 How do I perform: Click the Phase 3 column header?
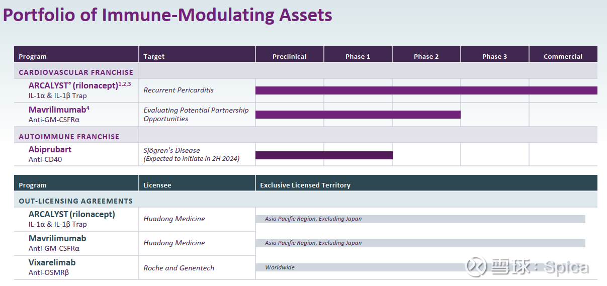coord(495,56)
